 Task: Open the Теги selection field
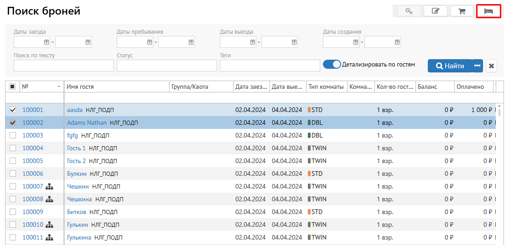270,66
